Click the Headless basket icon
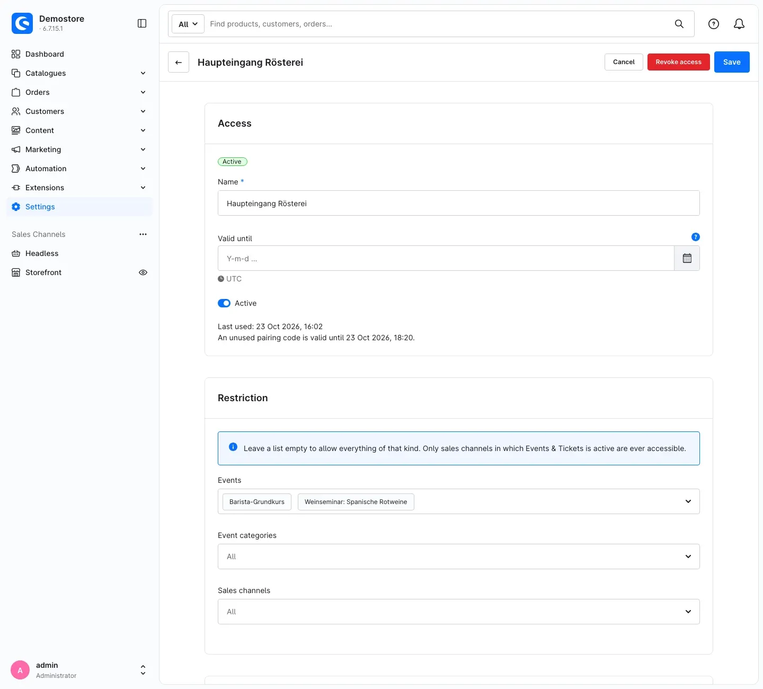This screenshot has height=689, width=763. pyautogui.click(x=16, y=253)
